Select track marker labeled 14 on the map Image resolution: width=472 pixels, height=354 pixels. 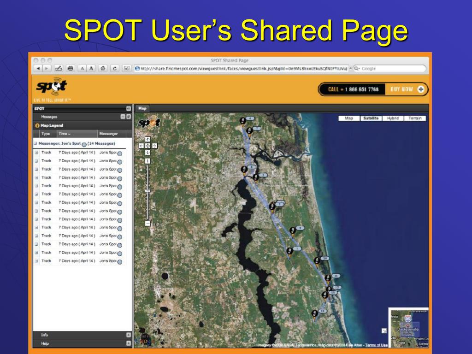(314, 314)
